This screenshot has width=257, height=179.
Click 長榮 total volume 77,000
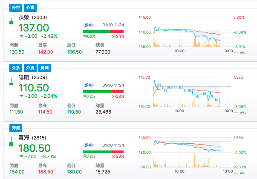coord(103,52)
